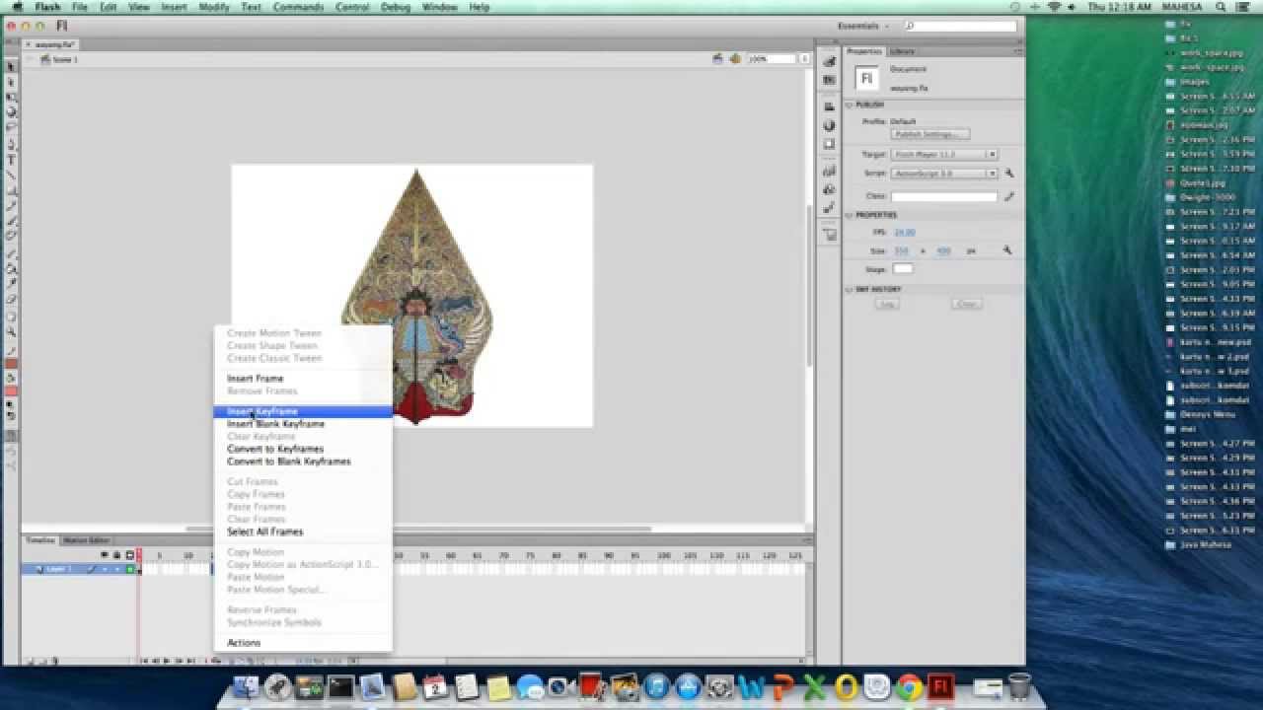This screenshot has width=1263, height=710.
Task: Select the 3D Rotation tool
Action: (11, 111)
